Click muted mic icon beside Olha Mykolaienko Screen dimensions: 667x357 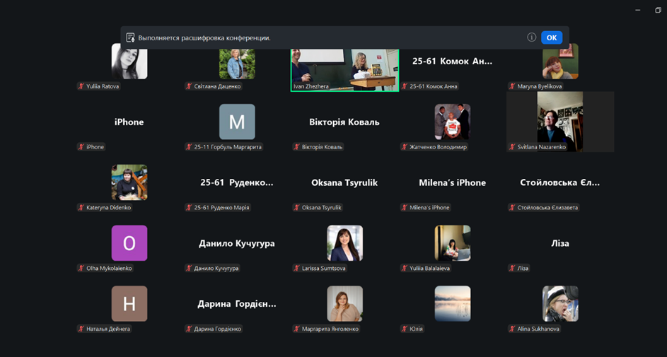coord(81,269)
